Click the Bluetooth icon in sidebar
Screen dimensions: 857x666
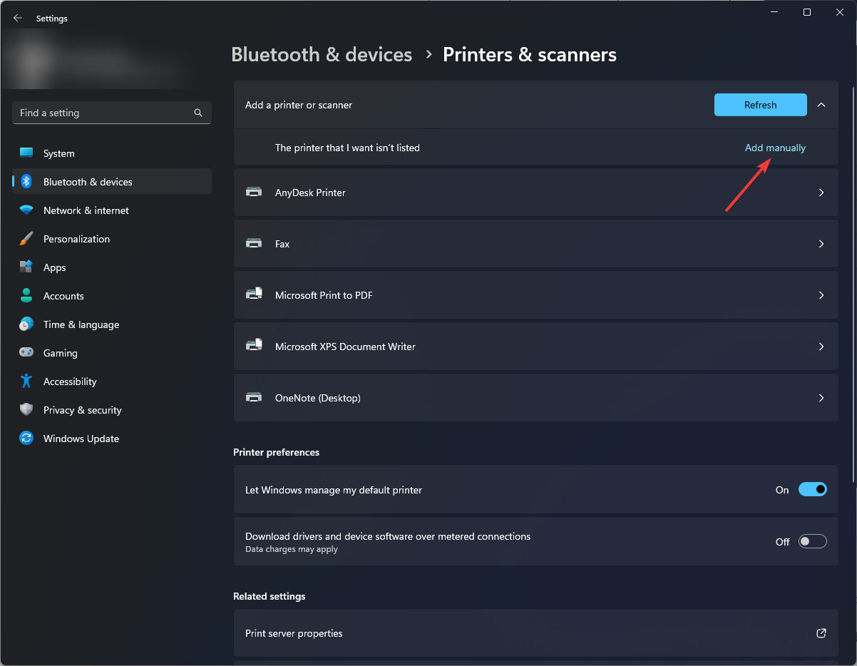coord(26,182)
